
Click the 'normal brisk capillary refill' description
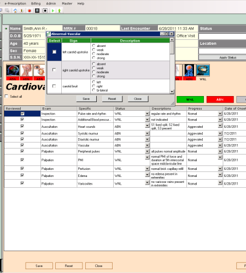pos(168,169)
